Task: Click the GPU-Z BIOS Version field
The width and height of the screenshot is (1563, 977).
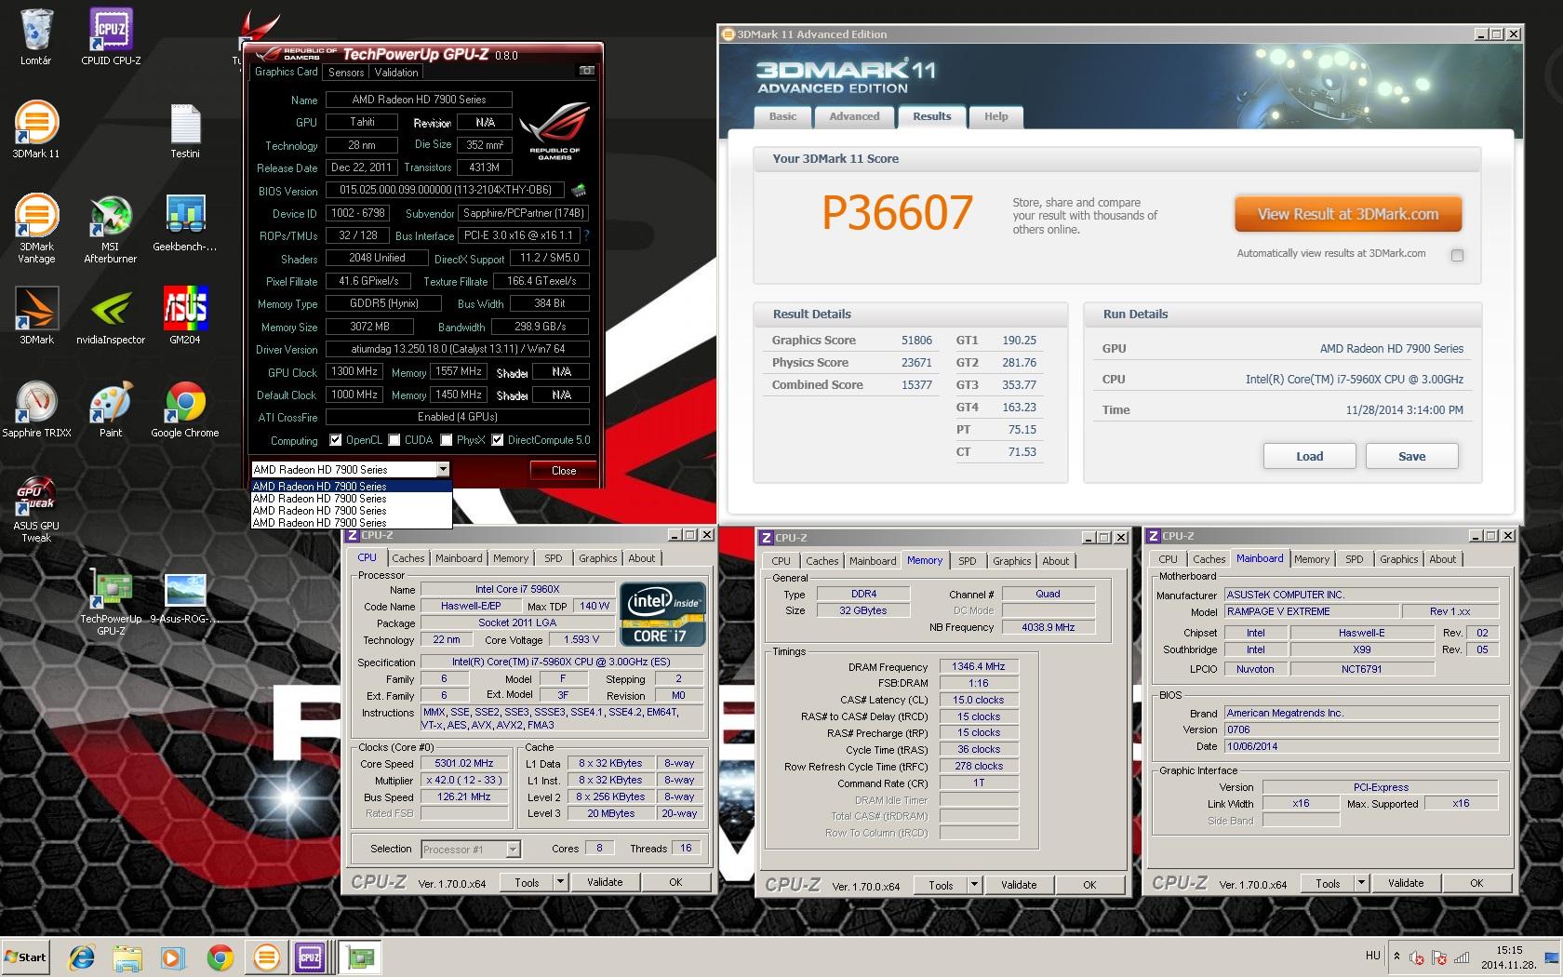Action: 445,191
